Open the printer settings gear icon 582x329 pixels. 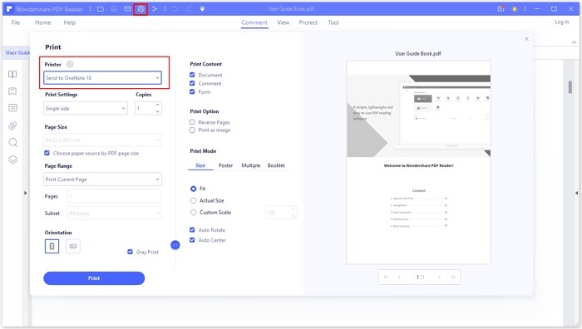[x=70, y=64]
